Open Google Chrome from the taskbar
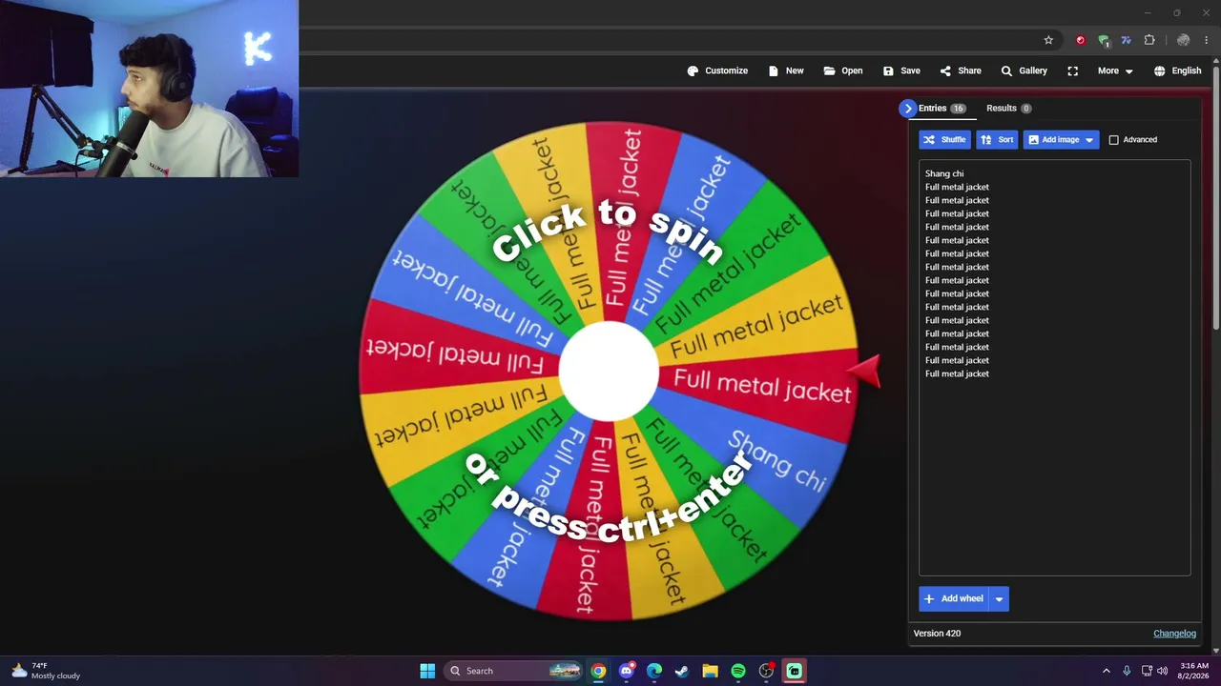Image resolution: width=1221 pixels, height=686 pixels. tap(598, 671)
